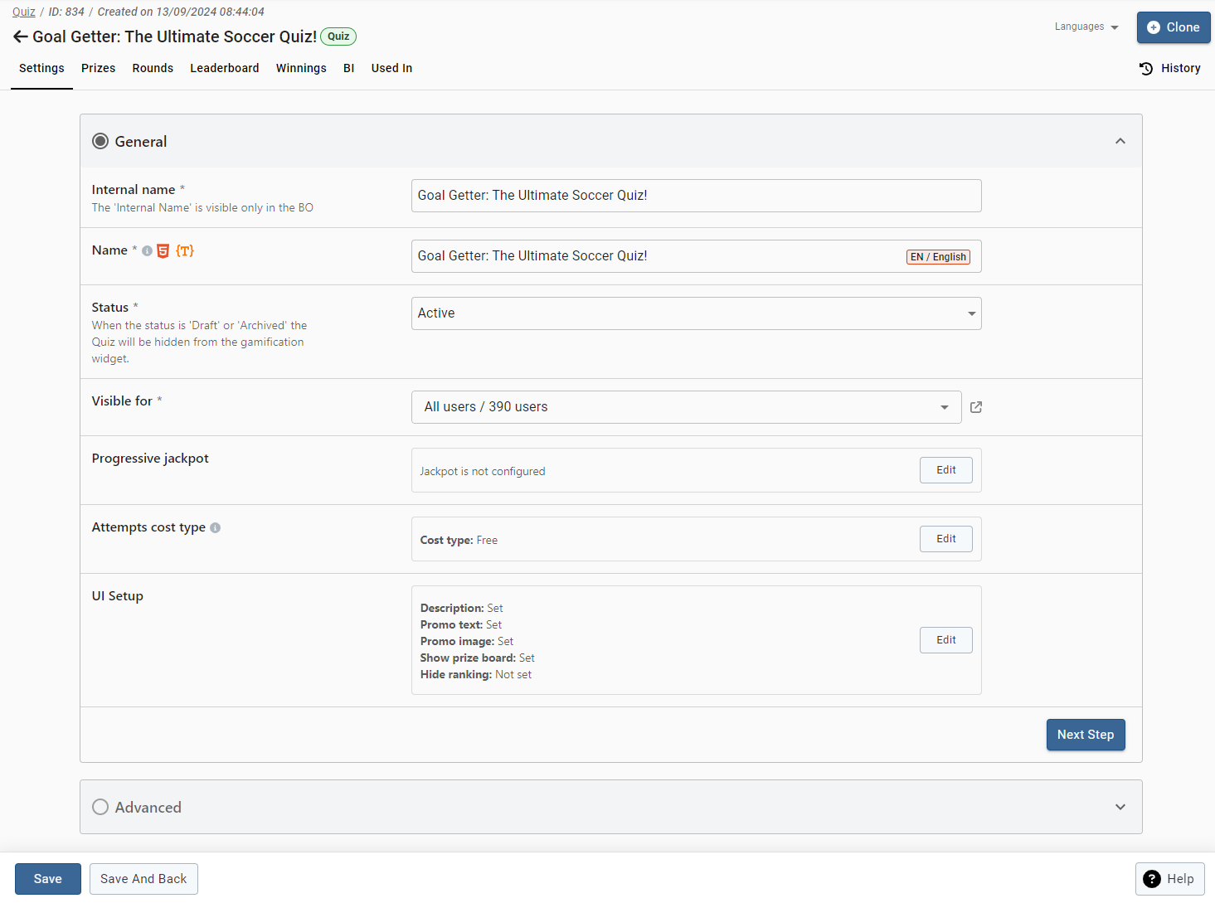Expand the Languages dropdown menu

pyautogui.click(x=1086, y=27)
